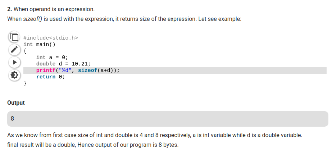Click the Output heading
The height and width of the screenshot is (154, 332).
(x=16, y=103)
